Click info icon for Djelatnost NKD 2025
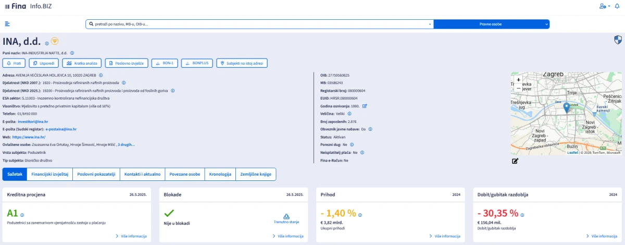Image resolution: width=625 pixels, height=245 pixels. [172, 90]
